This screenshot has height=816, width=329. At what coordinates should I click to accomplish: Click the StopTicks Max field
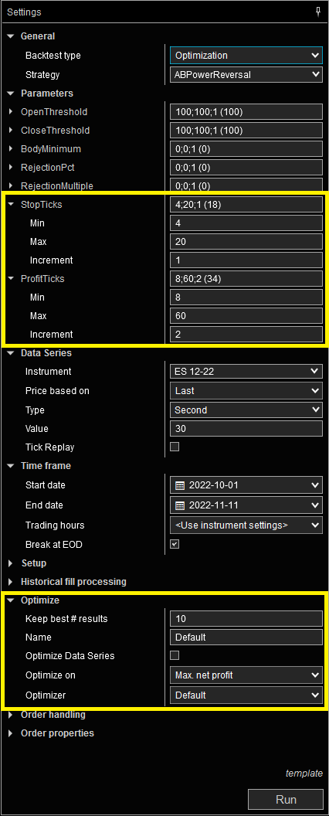pyautogui.click(x=246, y=242)
